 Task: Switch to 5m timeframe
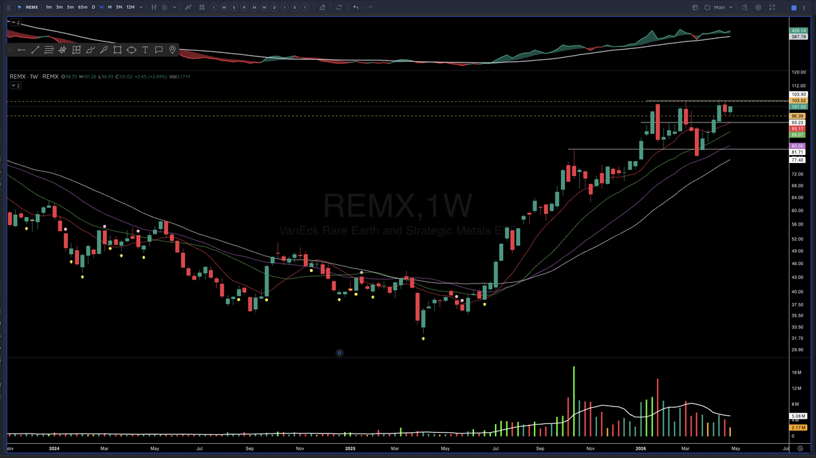[70, 7]
